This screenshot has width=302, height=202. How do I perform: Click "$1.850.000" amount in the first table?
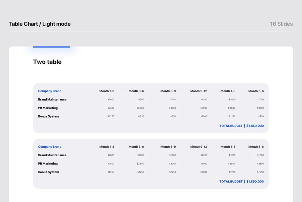coord(255,126)
